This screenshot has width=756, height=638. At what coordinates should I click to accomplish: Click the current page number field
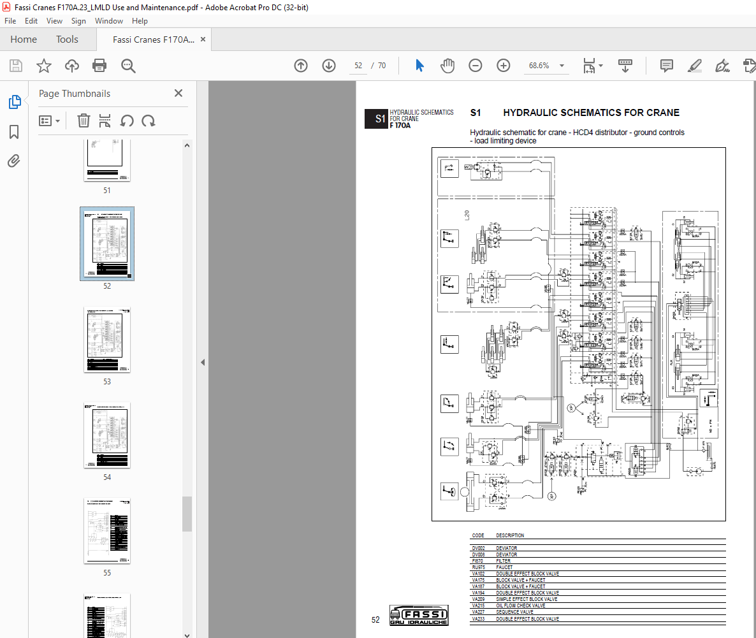pos(358,66)
